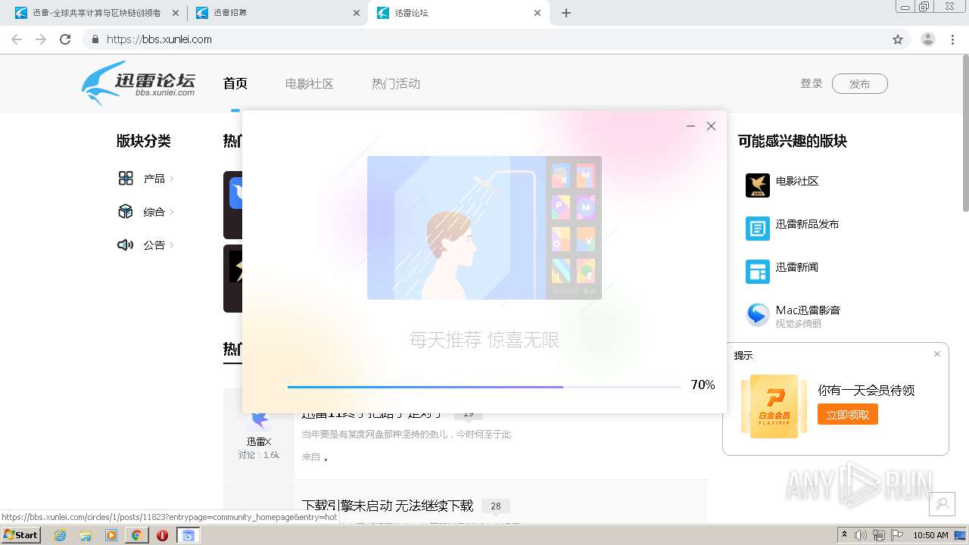The width and height of the screenshot is (969, 545).
Task: Click the Xunlei forum logo
Action: pyautogui.click(x=139, y=83)
